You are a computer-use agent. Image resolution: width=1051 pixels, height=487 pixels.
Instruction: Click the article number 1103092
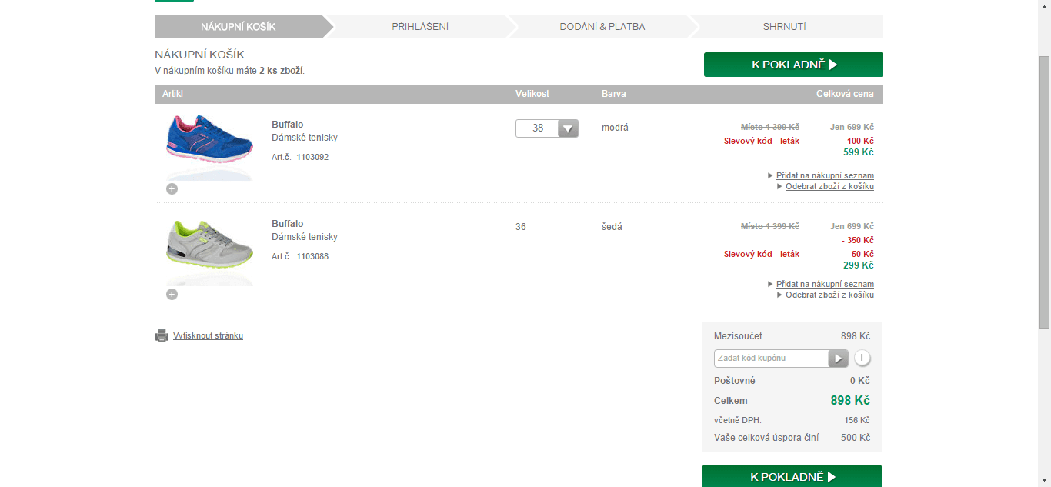click(312, 157)
